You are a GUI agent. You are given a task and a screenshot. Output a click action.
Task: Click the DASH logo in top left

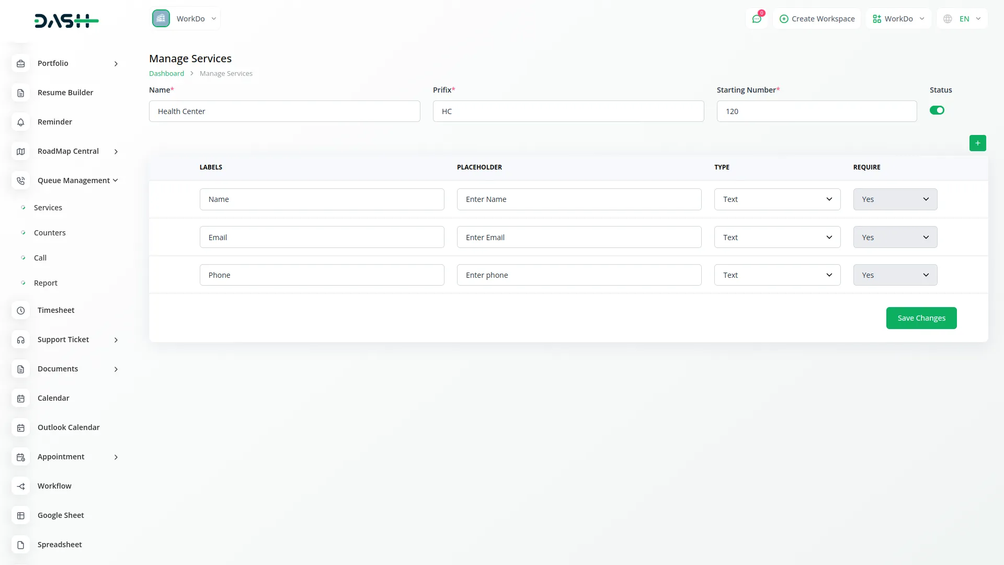[66, 21]
